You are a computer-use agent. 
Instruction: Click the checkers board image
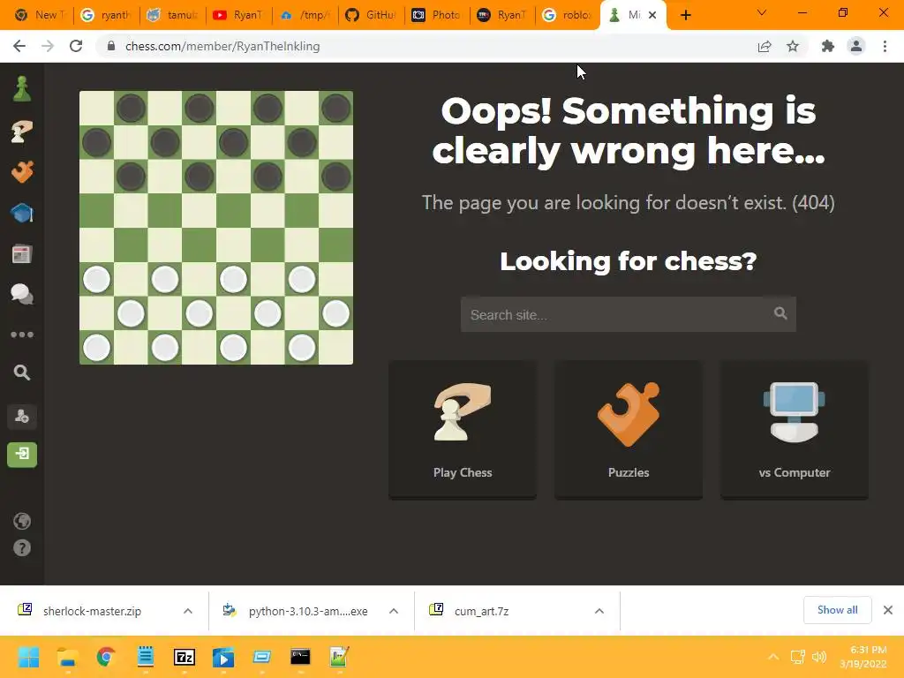[216, 228]
